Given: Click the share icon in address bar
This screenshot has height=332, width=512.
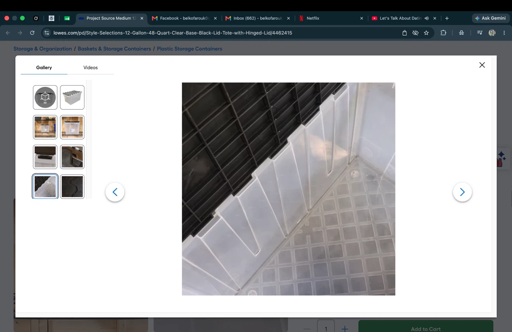Looking at the screenshot, I should pos(404,33).
